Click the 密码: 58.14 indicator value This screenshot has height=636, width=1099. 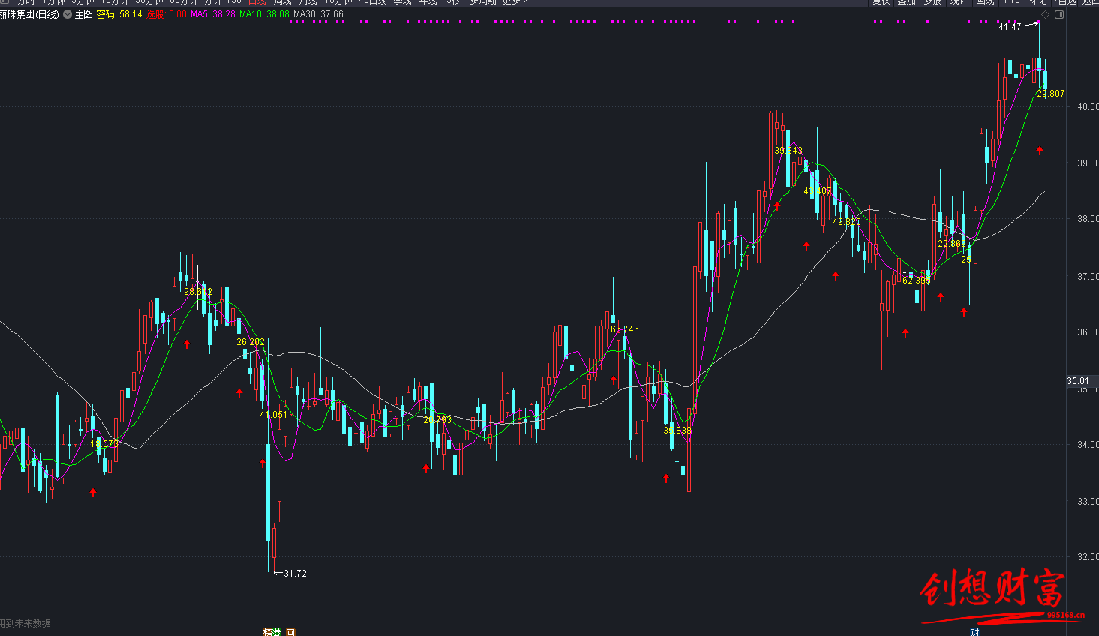(x=119, y=14)
